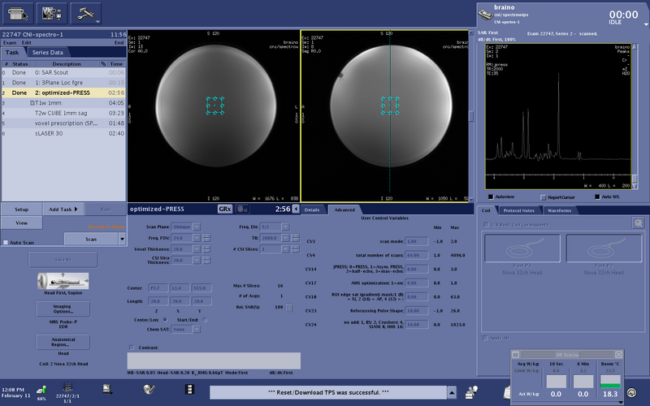This screenshot has height=406, width=650.
Task: Switch to the Details tab
Action: [312, 210]
